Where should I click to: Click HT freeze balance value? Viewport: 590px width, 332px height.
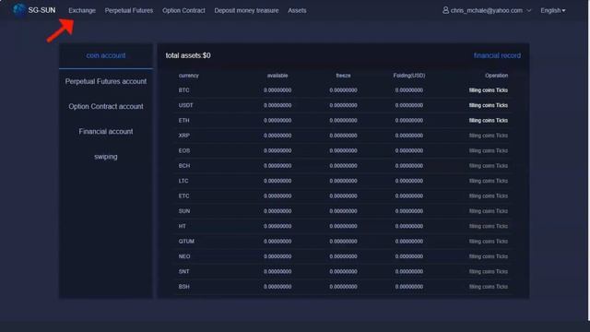343,226
